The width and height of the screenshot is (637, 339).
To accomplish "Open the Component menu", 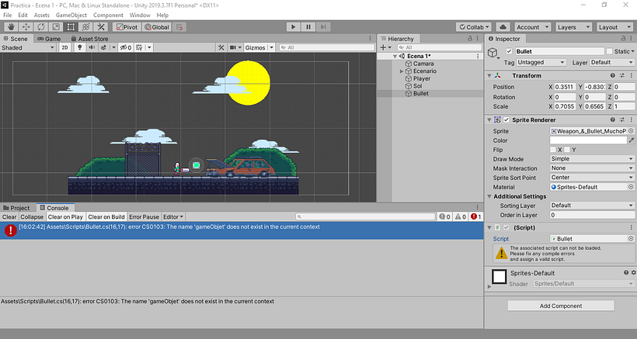I will [x=108, y=15].
